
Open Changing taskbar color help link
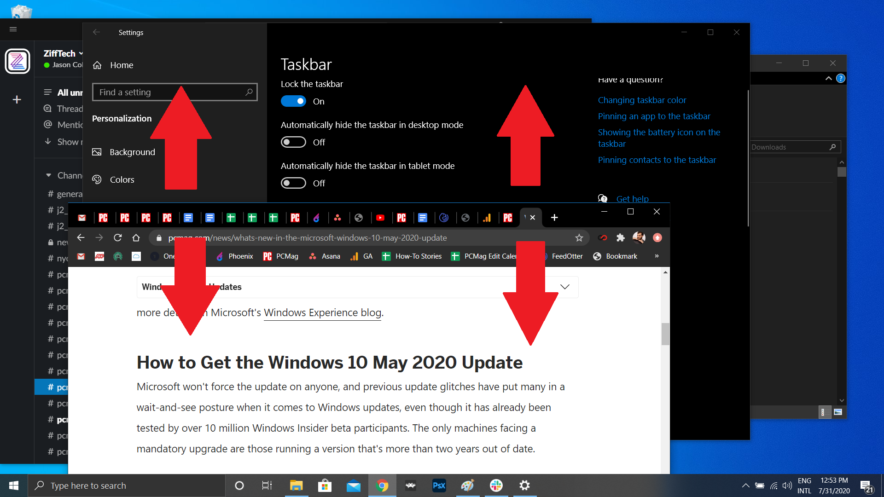pyautogui.click(x=641, y=99)
